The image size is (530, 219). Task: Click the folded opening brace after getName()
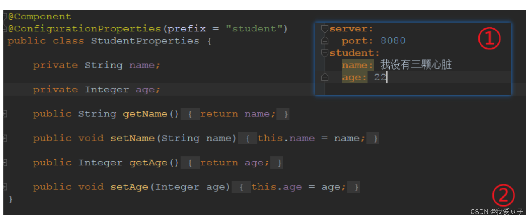pos(190,114)
